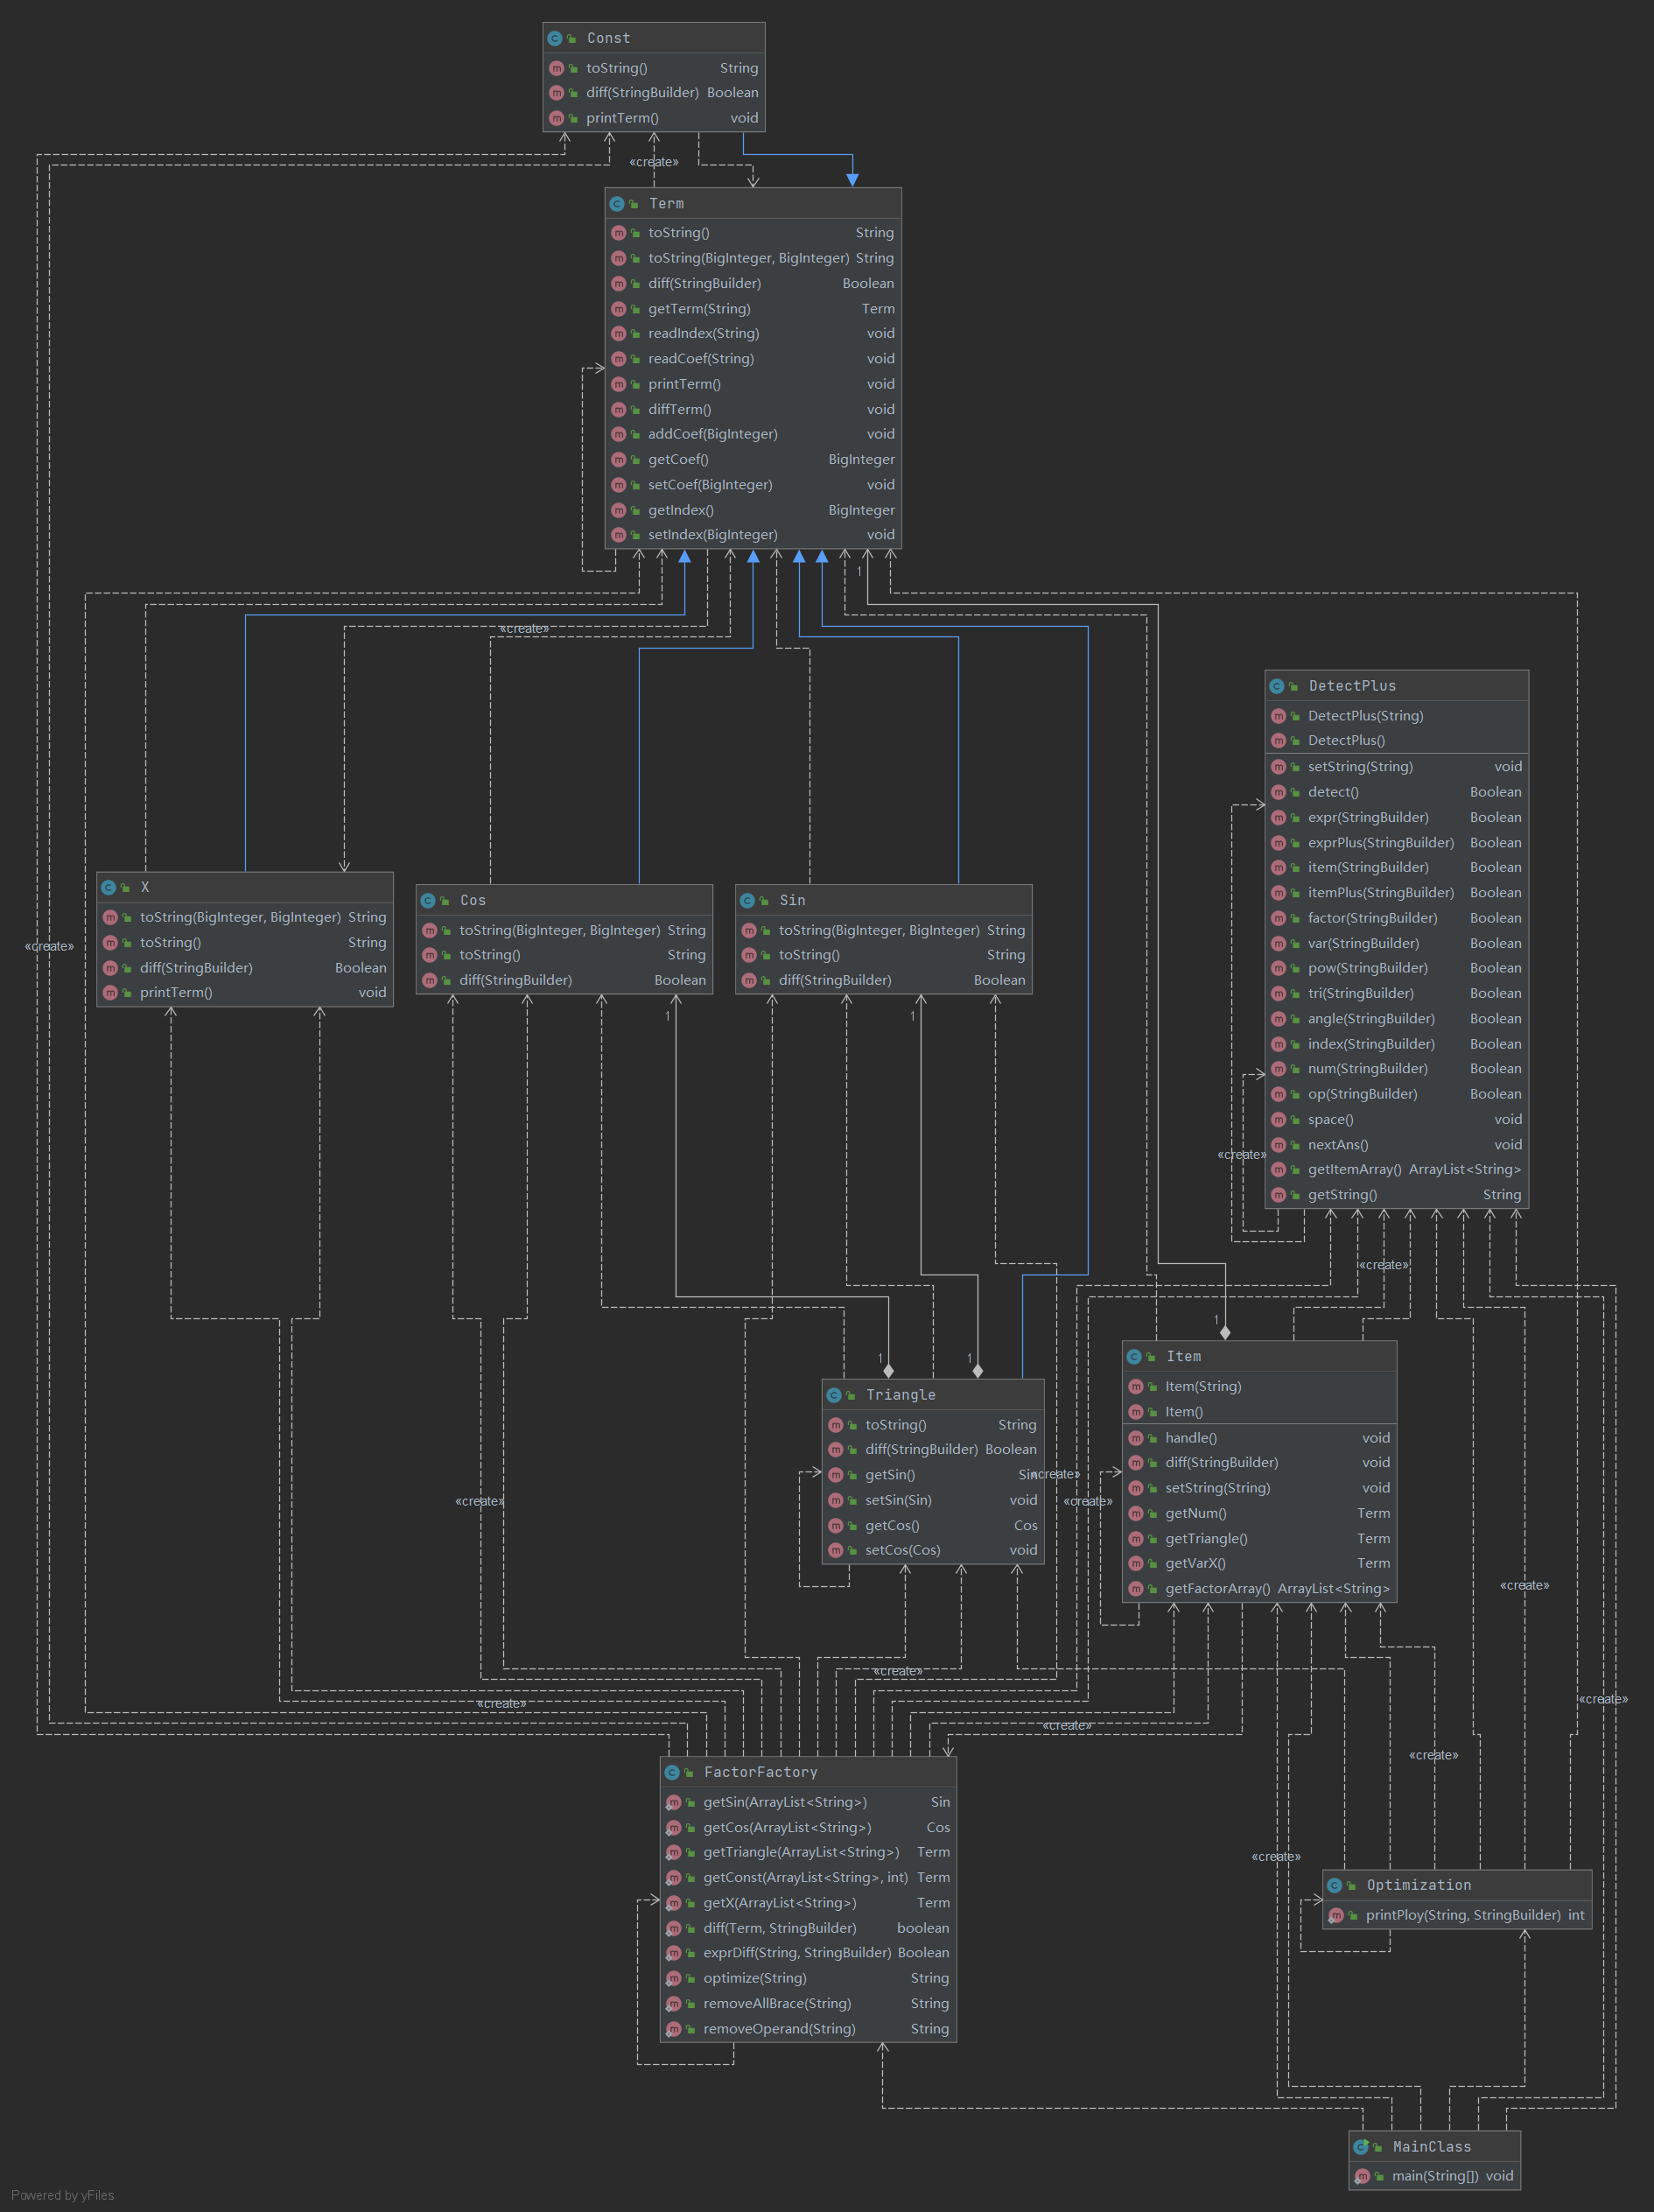Screen dimensions: 1654x2212
Task: Click Item(String) constructor row
Action: click(x=1259, y=1386)
